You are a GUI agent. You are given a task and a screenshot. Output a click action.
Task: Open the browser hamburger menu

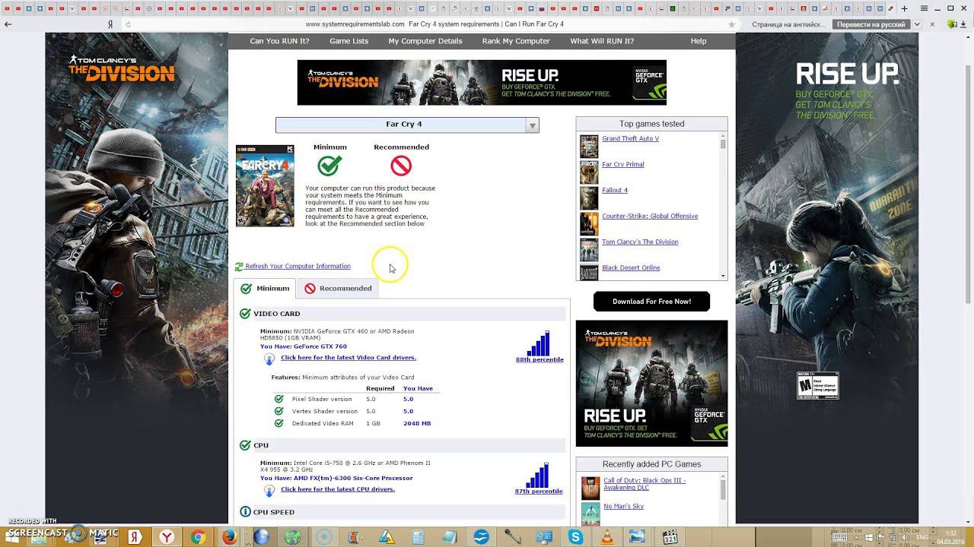pyautogui.click(x=924, y=8)
